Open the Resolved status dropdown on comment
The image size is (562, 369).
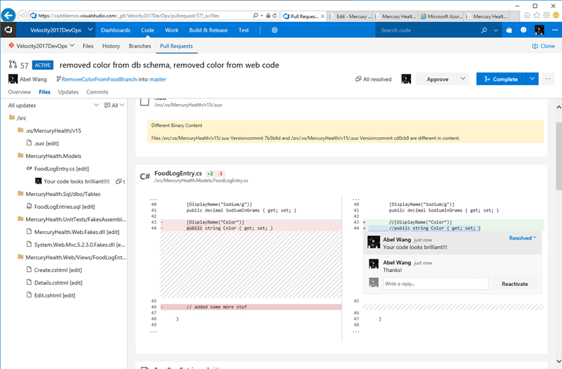pos(523,238)
